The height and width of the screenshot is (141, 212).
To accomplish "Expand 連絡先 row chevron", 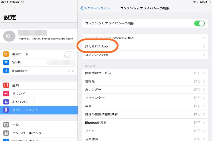I will pyautogui.click(x=204, y=81).
